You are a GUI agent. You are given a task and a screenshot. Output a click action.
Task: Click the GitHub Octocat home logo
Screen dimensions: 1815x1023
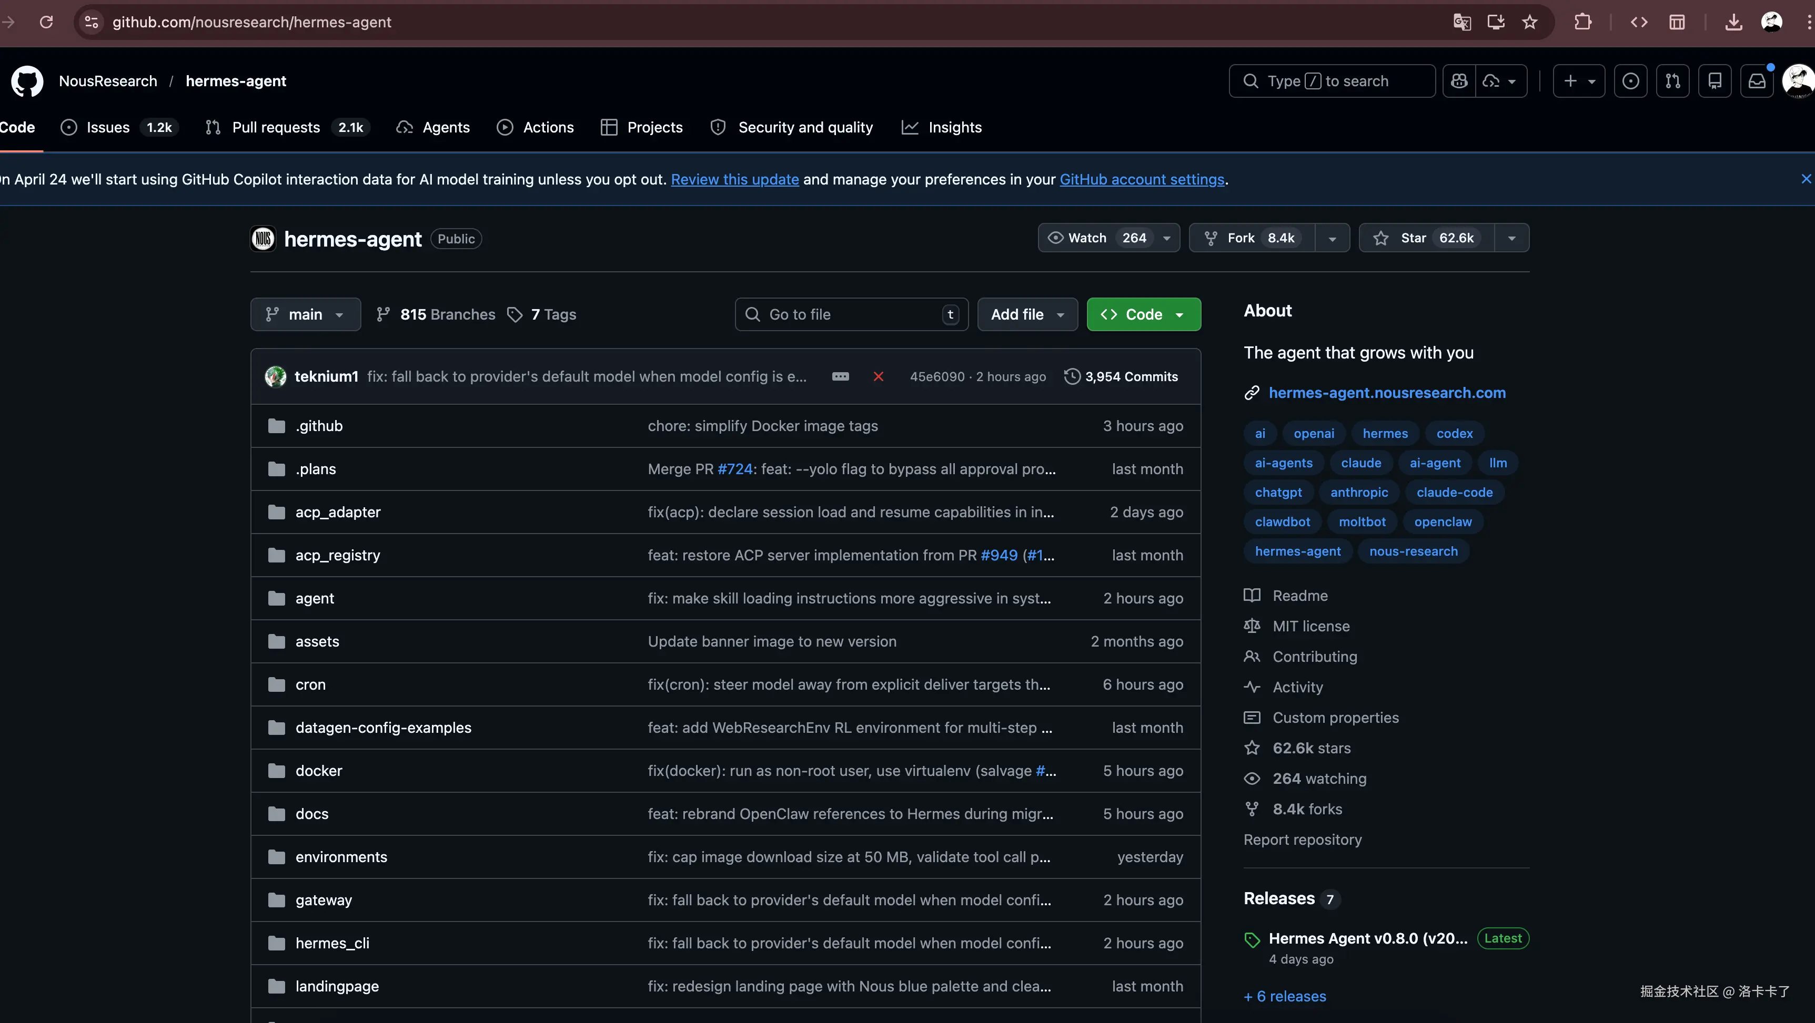27,81
